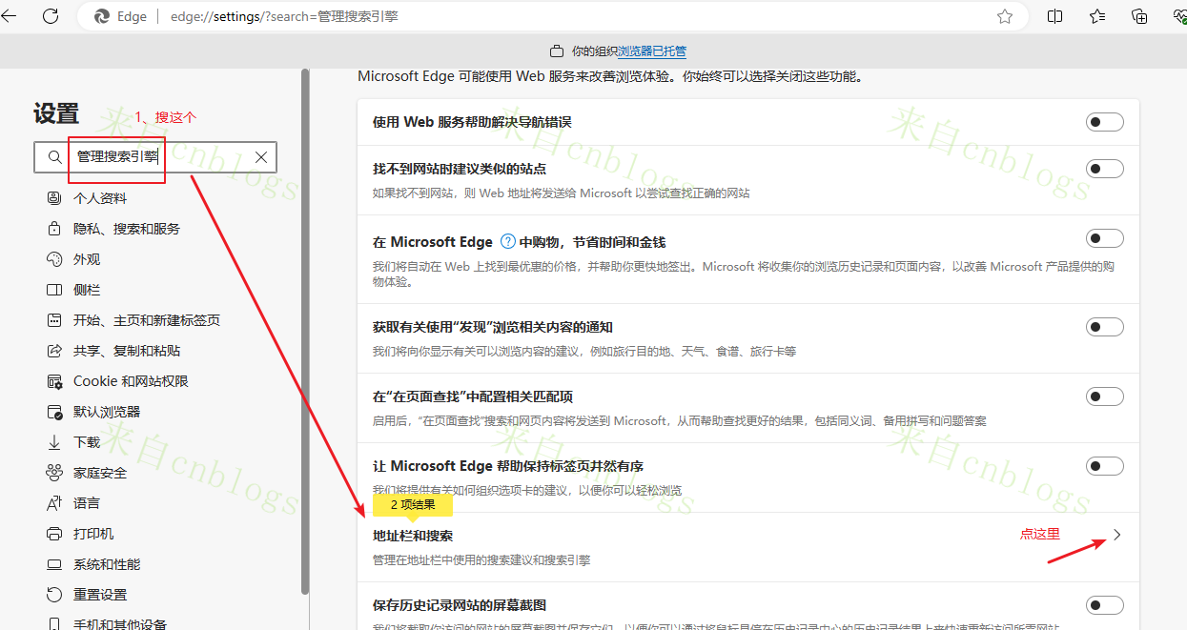Open the split screen icon in the toolbar
Screen dimensions: 1187x630
point(1054,16)
